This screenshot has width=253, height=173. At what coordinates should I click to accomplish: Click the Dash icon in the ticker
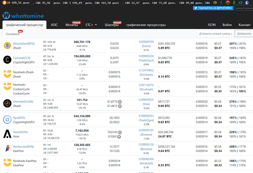click(x=241, y=3)
